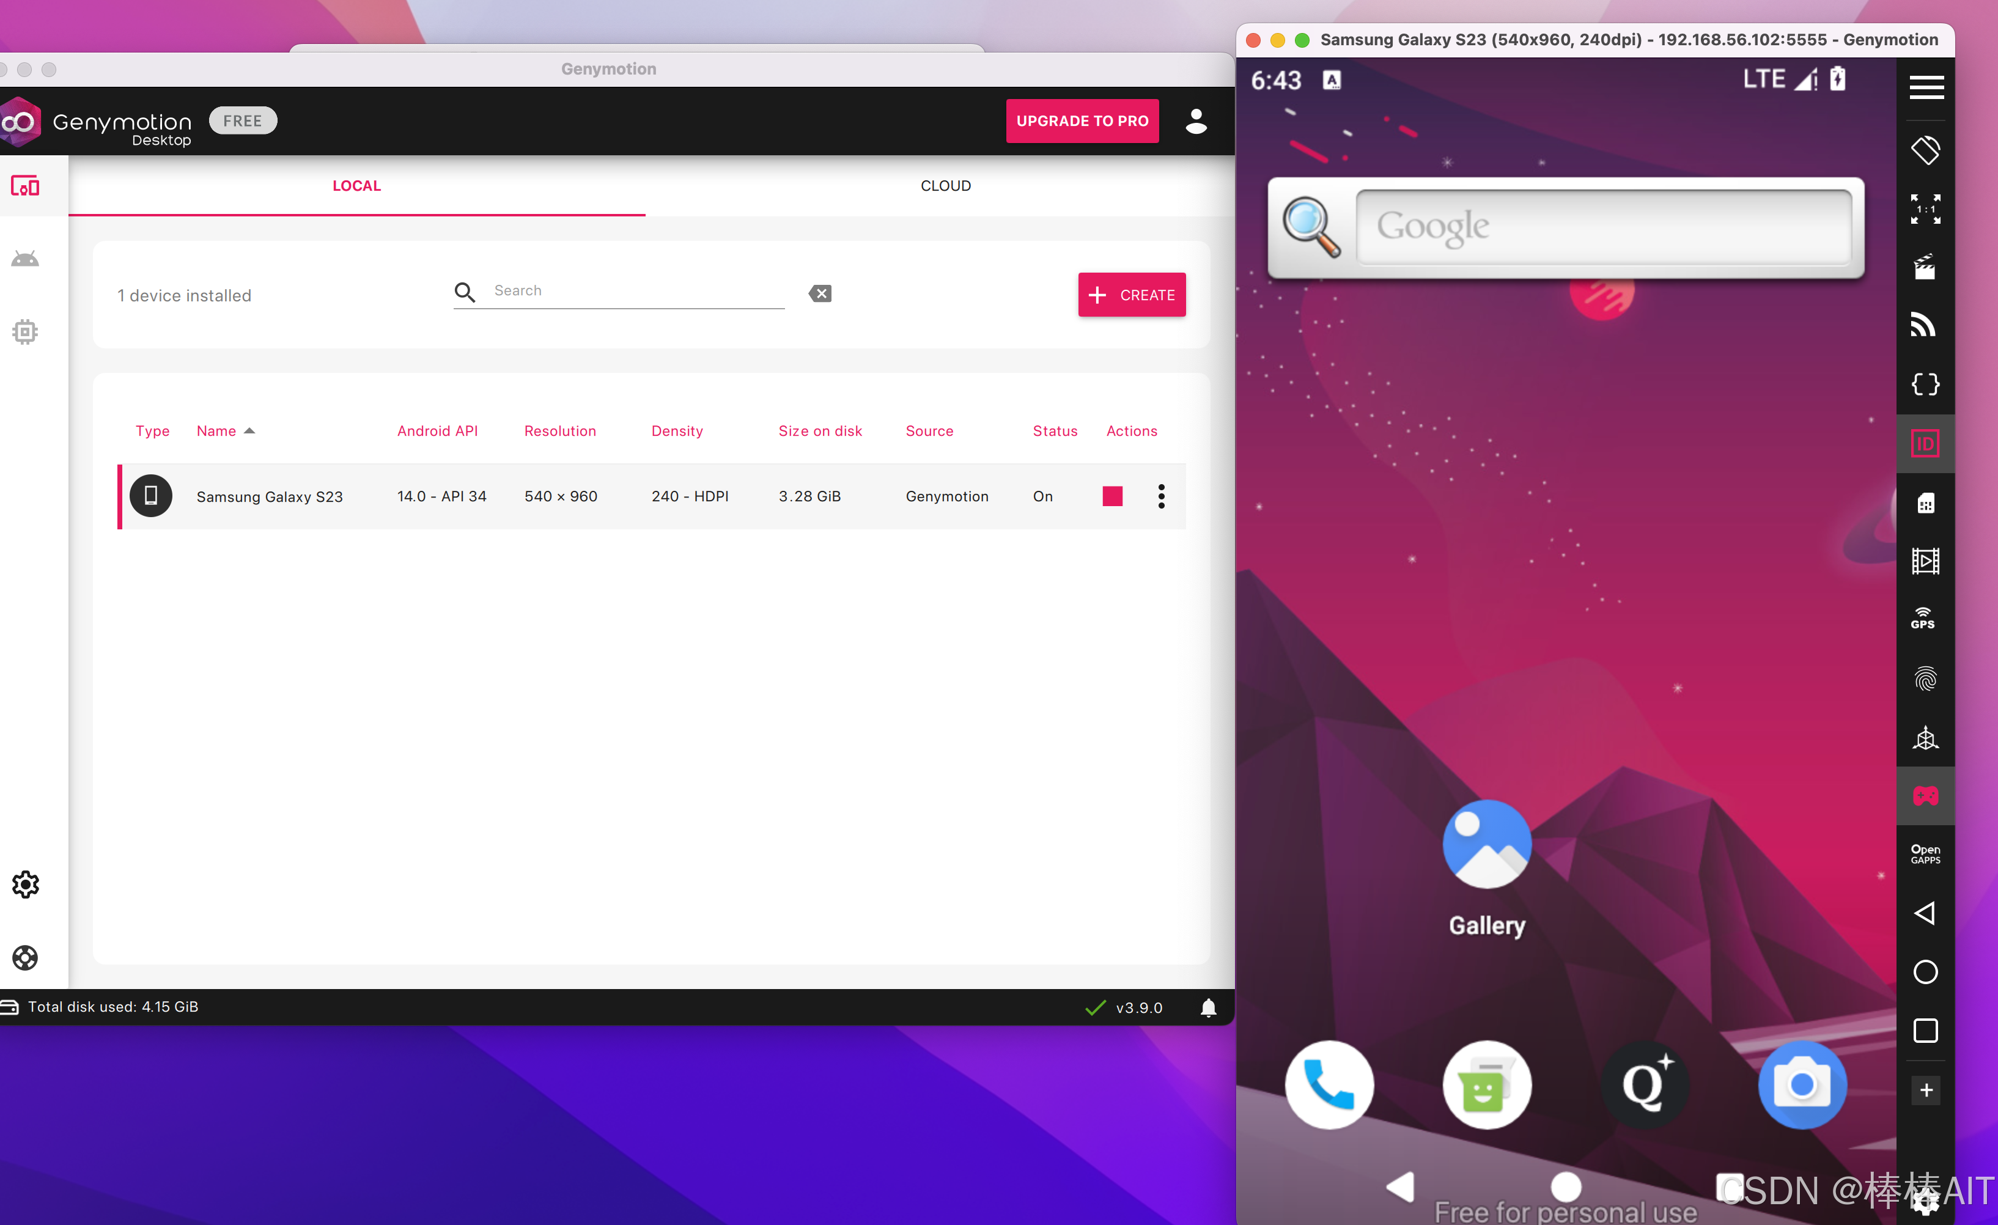The image size is (1998, 1225).
Task: Tap the Android on-screen home circle
Action: [1565, 1186]
